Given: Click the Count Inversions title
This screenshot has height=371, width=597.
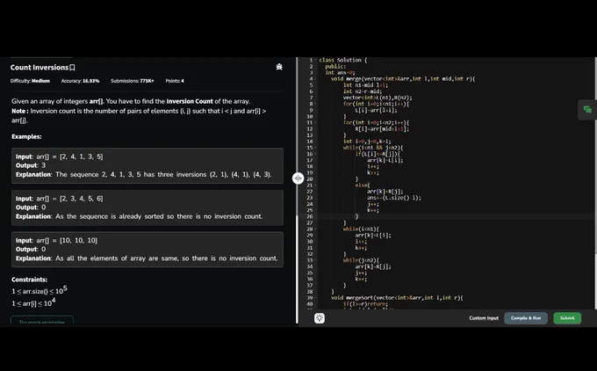Looking at the screenshot, I should coord(40,68).
